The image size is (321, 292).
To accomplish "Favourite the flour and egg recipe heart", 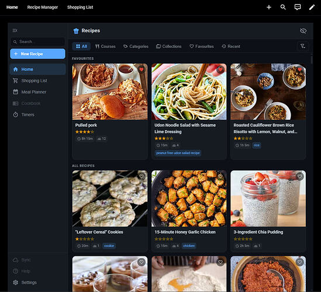I will pos(220,262).
